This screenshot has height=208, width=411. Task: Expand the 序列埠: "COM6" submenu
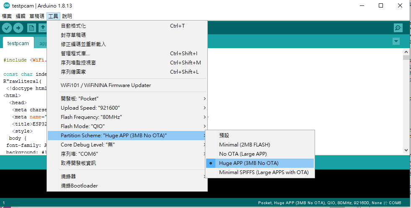pyautogui.click(x=127, y=154)
